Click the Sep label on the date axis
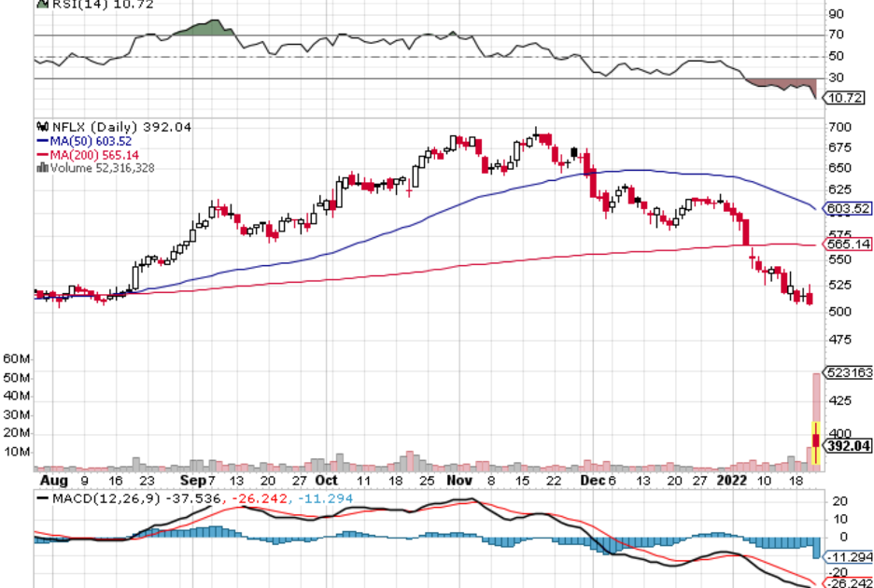Viewport: 874px width, 588px height. tap(192, 480)
